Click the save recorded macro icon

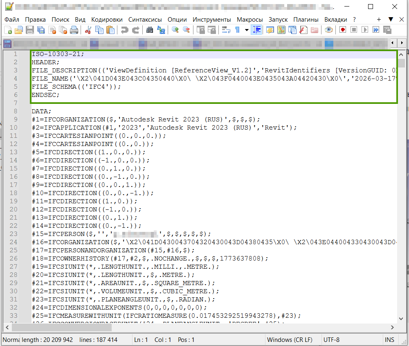point(387,30)
